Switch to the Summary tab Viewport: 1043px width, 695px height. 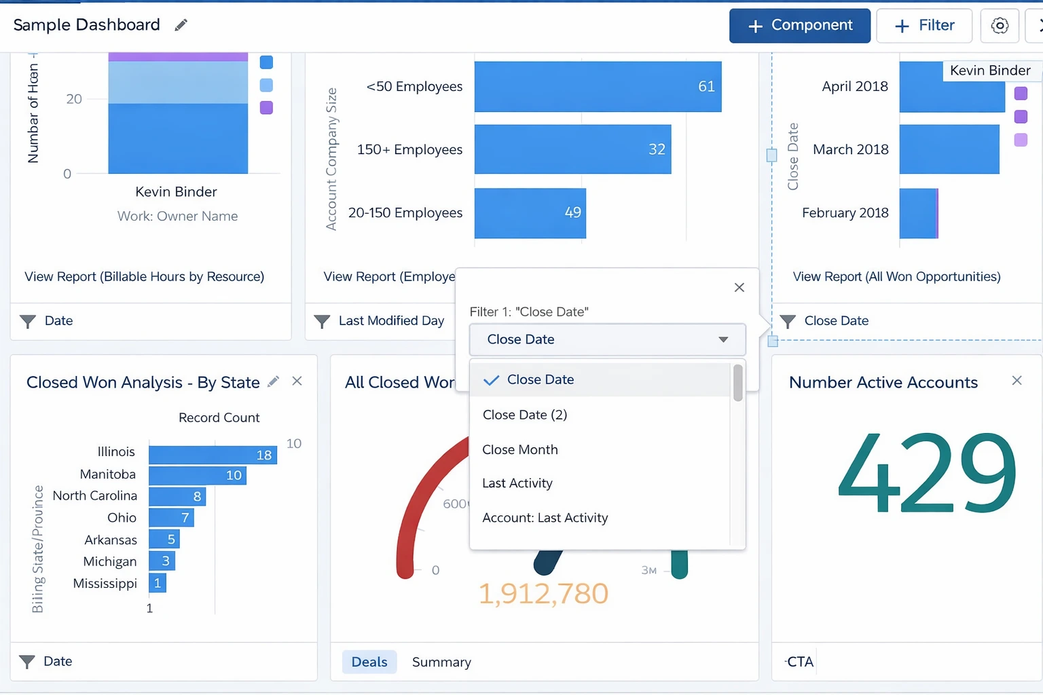441,662
